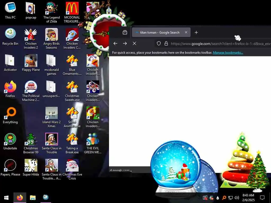The height and width of the screenshot is (203, 271).
Task: Launch MCDONAL TREASURE desktop shortcut
Action: pos(72,12)
